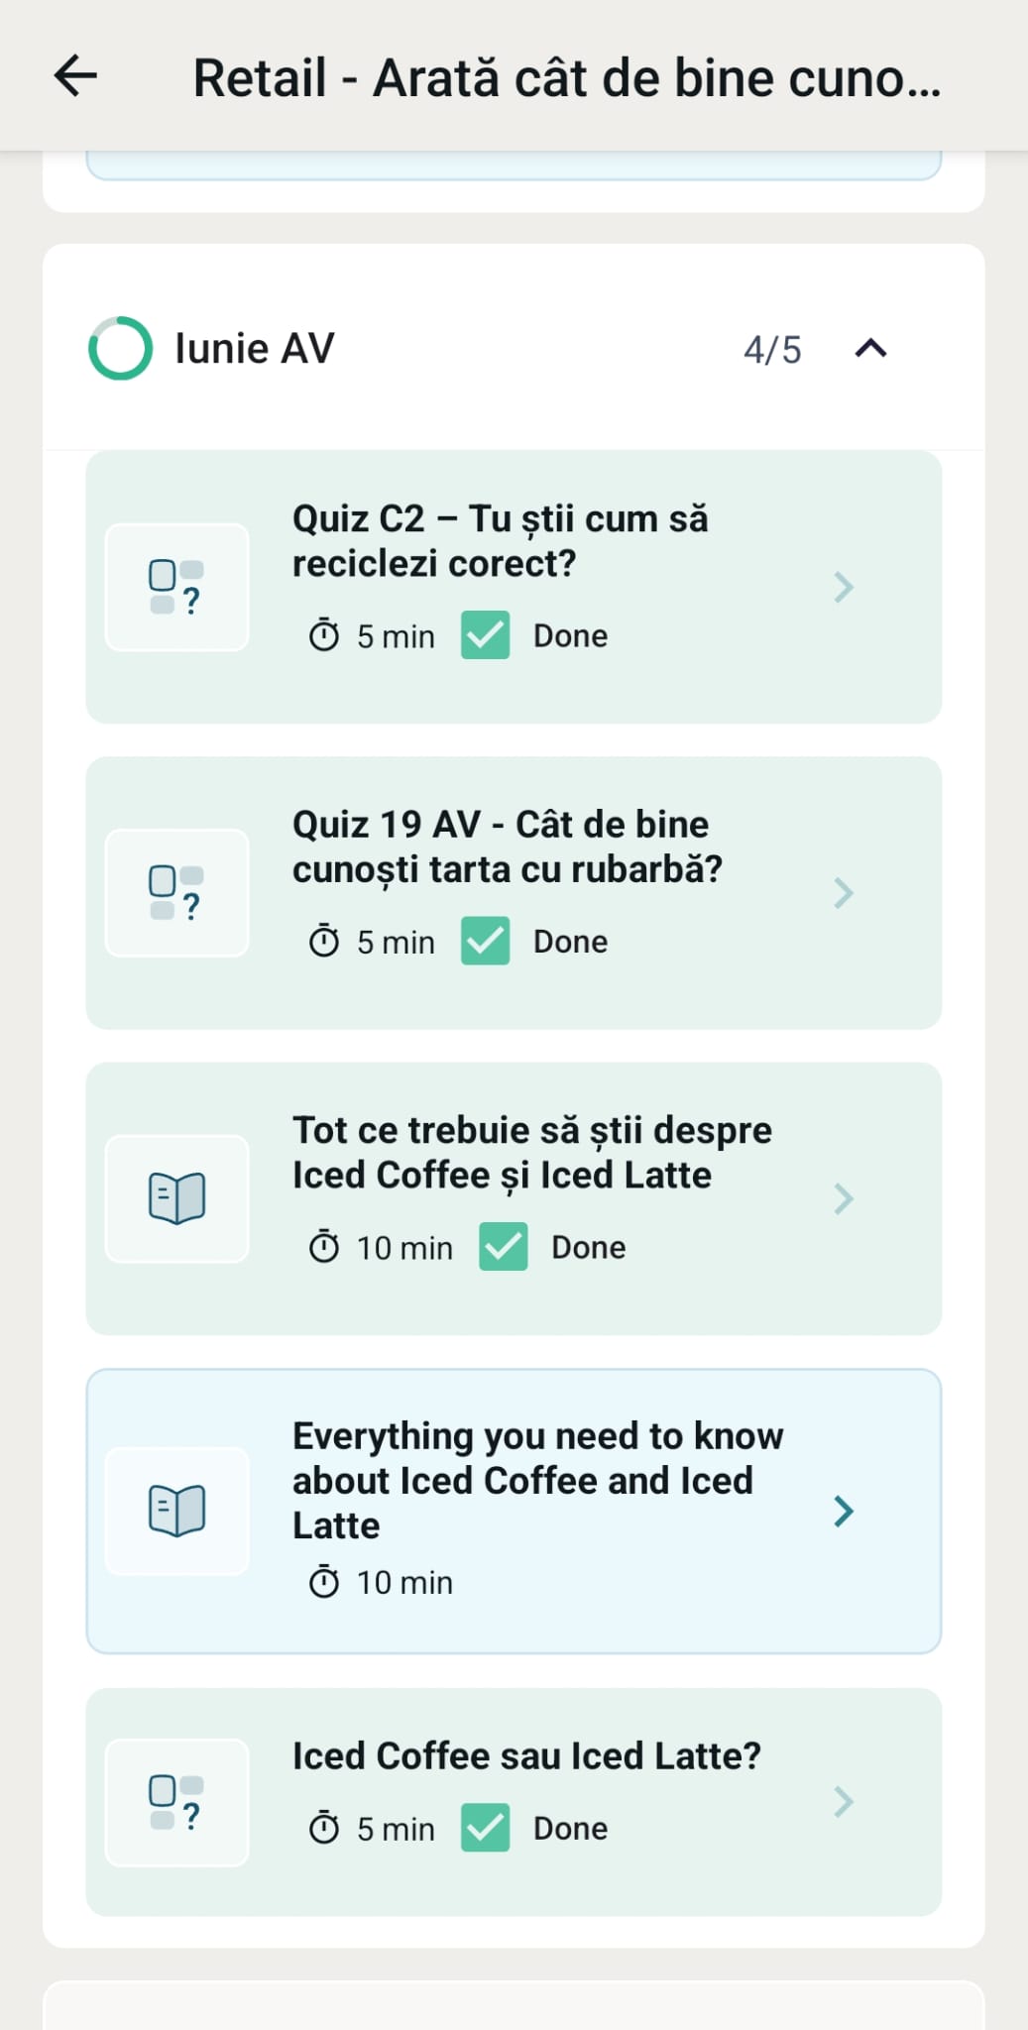Open Quiz C2 – Tu știi cum să reciclezi corect
Screen dimensions: 1028x2030
(500, 541)
